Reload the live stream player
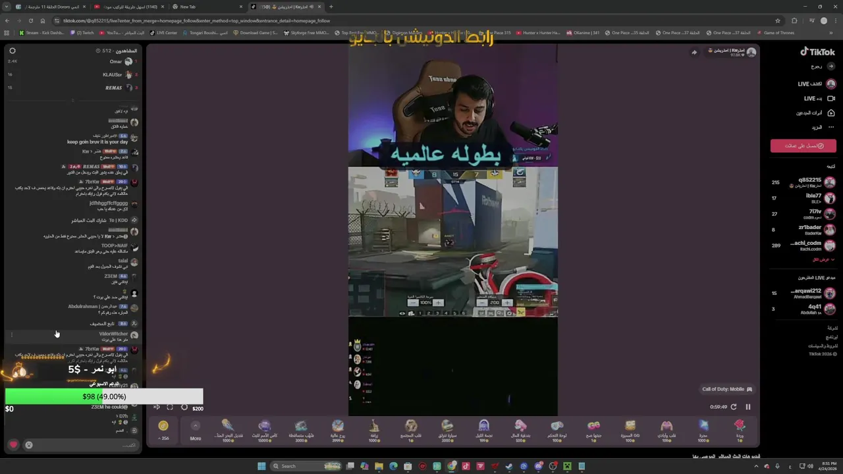Viewport: 843px width, 474px height. [734, 407]
